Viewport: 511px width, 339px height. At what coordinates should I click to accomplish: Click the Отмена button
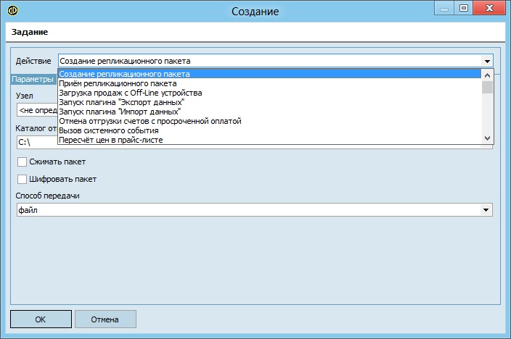click(x=105, y=319)
